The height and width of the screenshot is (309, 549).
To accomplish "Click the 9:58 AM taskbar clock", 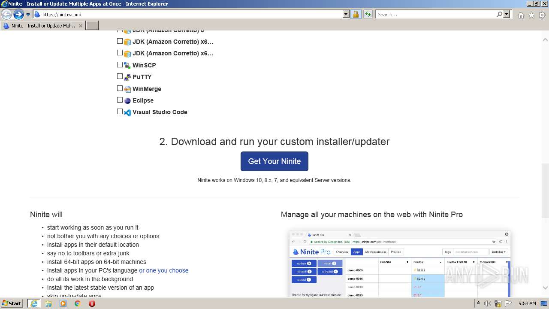I will tap(527, 303).
